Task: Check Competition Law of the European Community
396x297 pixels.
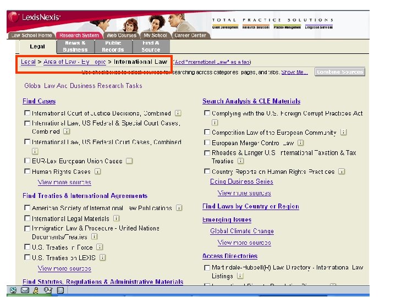Action: point(207,132)
